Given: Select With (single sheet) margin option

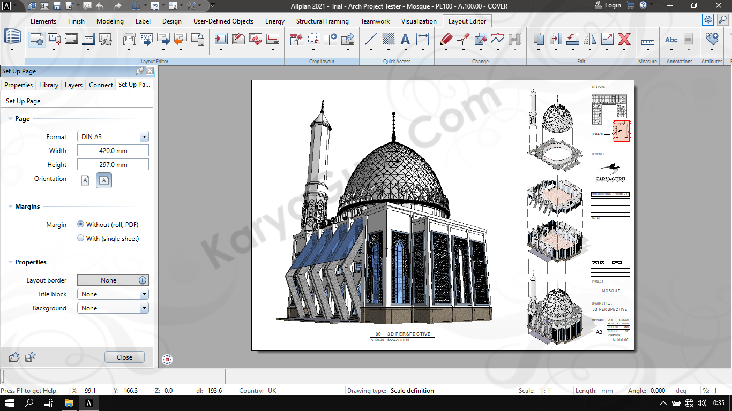Looking at the screenshot, I should point(81,239).
